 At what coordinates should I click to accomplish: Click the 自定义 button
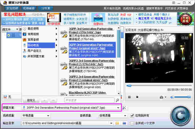pyautogui.click(x=31, y=100)
